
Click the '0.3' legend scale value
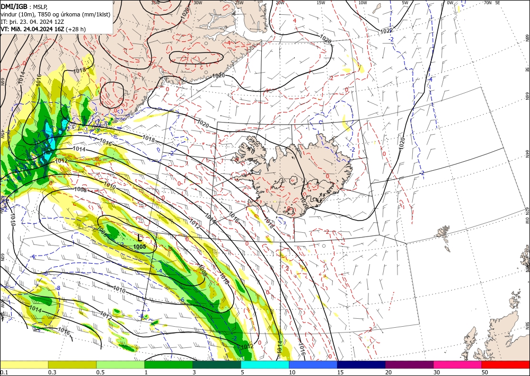(x=52, y=372)
